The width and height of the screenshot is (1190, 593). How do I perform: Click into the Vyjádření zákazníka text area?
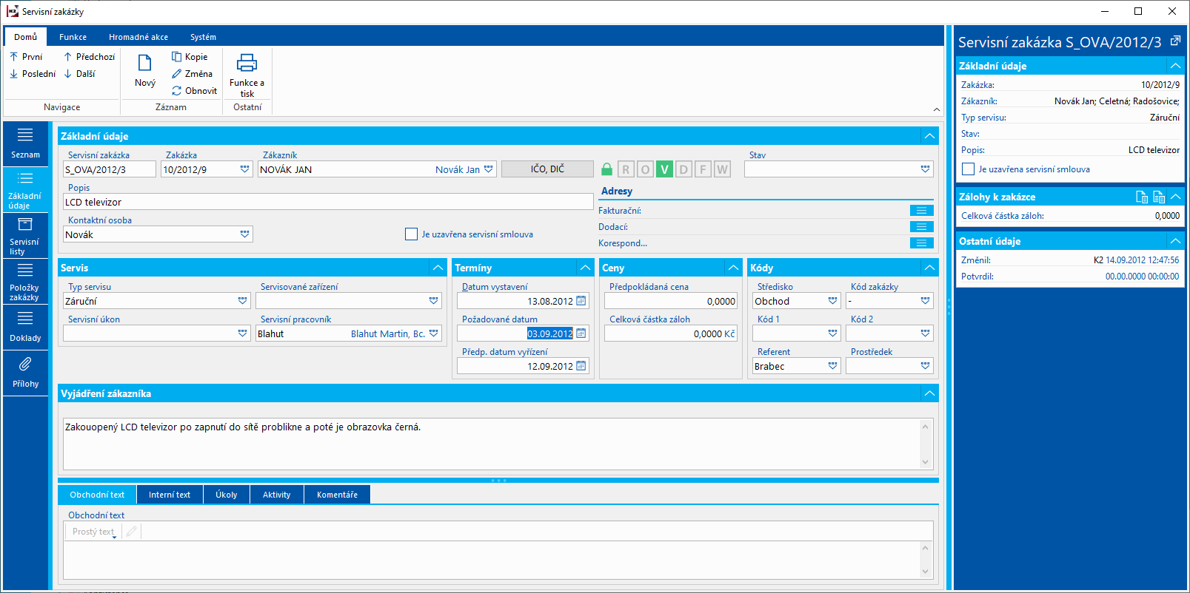click(492, 444)
